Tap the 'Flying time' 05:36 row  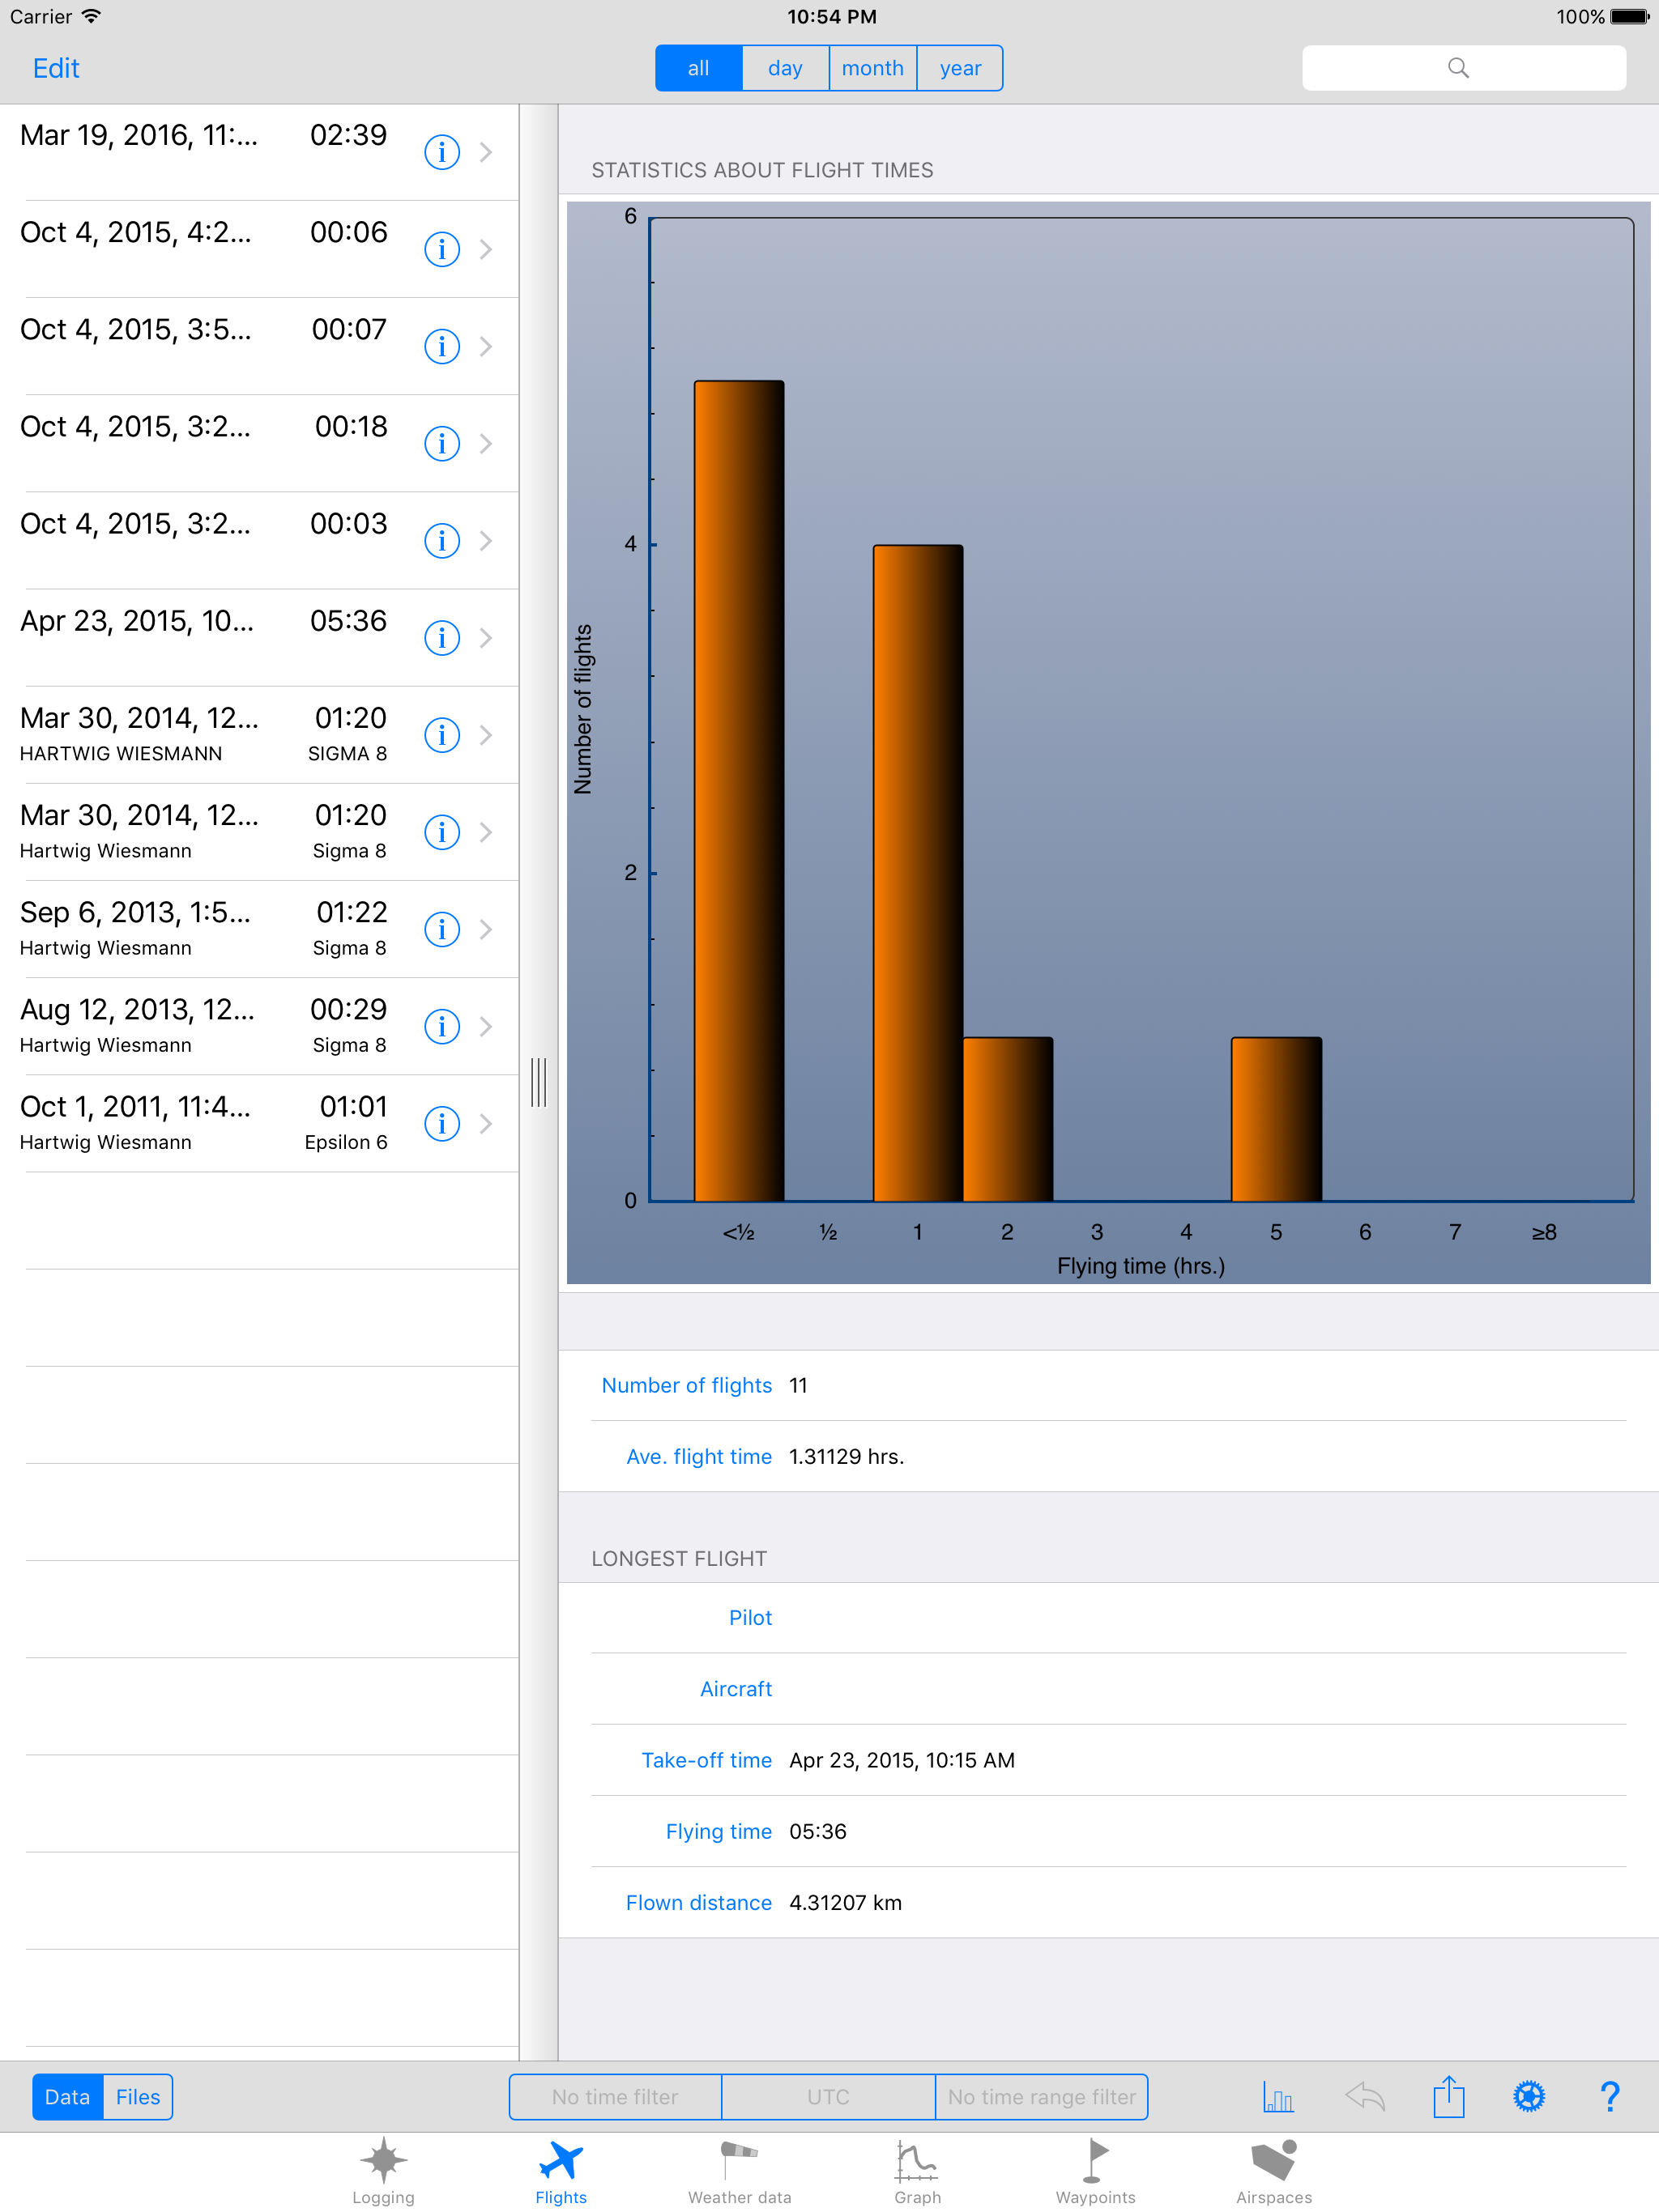(1107, 1831)
